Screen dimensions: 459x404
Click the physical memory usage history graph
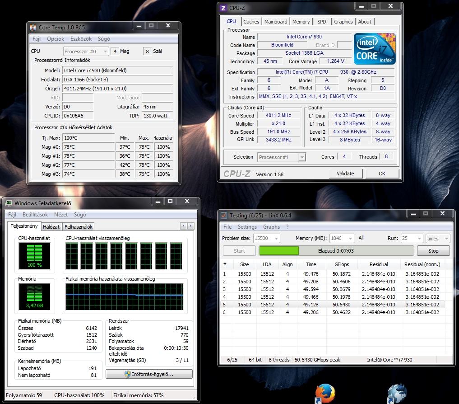click(x=125, y=297)
